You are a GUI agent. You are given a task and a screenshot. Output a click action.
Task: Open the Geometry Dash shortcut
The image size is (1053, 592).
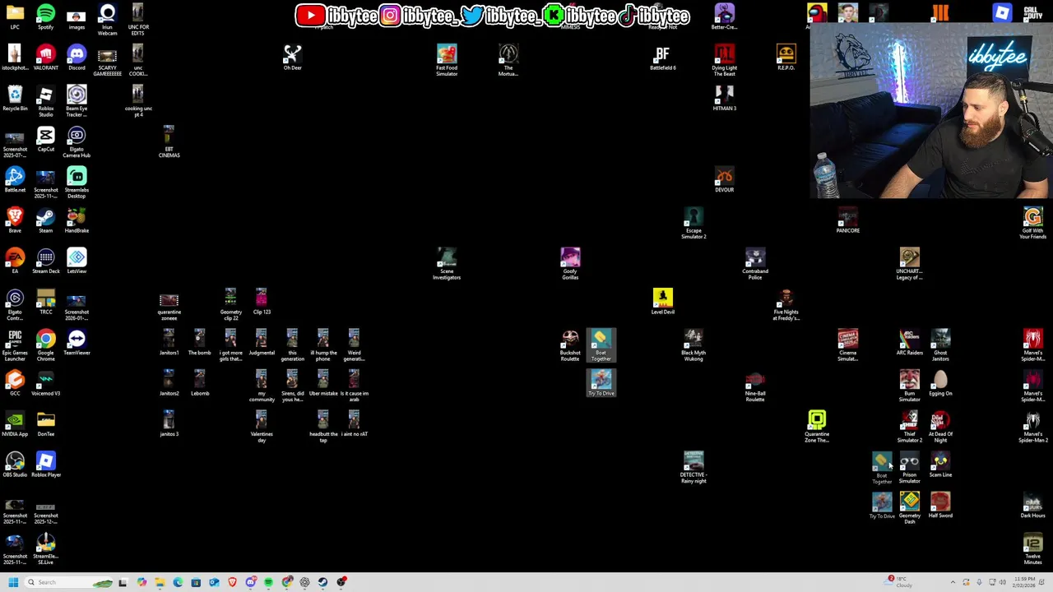pyautogui.click(x=909, y=508)
